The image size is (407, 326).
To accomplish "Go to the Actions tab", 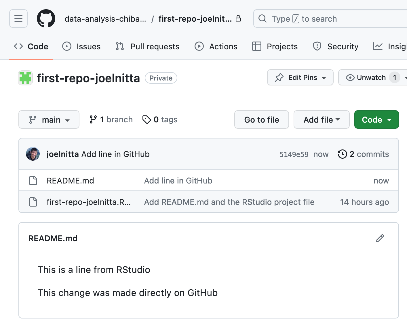I will (x=216, y=46).
